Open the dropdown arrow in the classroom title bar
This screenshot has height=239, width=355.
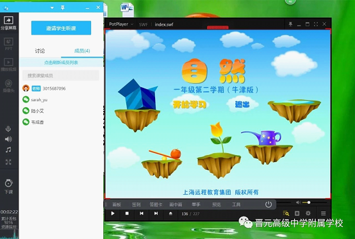pos(52,8)
